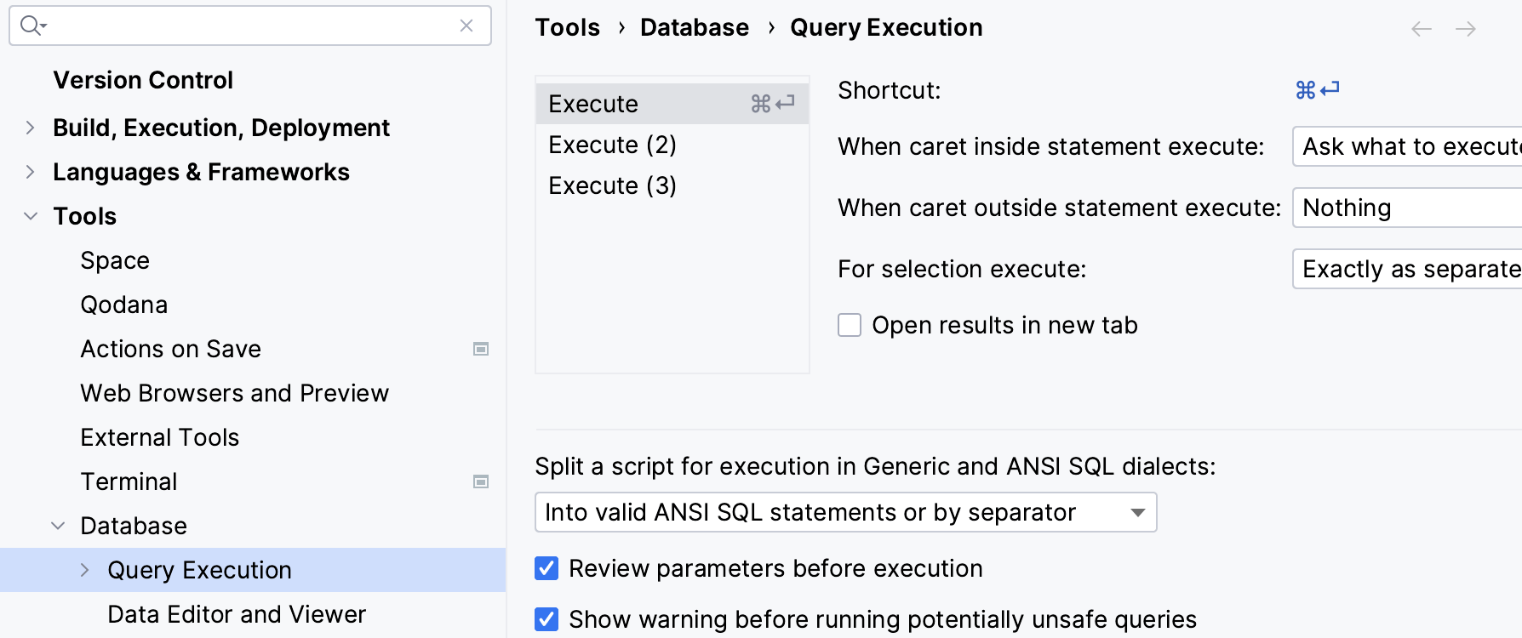Go forward to next settings page

click(x=1466, y=29)
